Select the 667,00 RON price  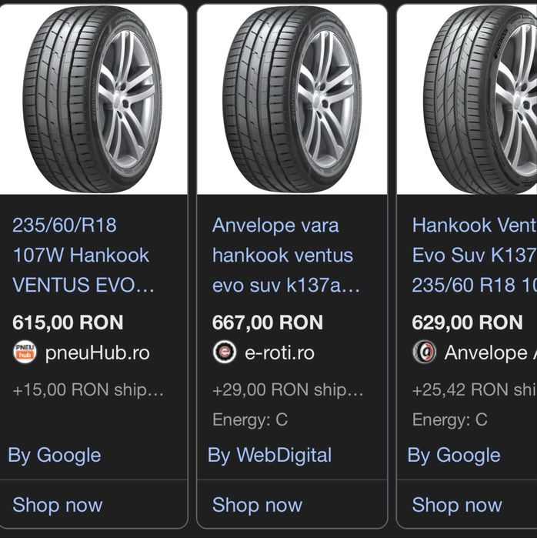268,322
